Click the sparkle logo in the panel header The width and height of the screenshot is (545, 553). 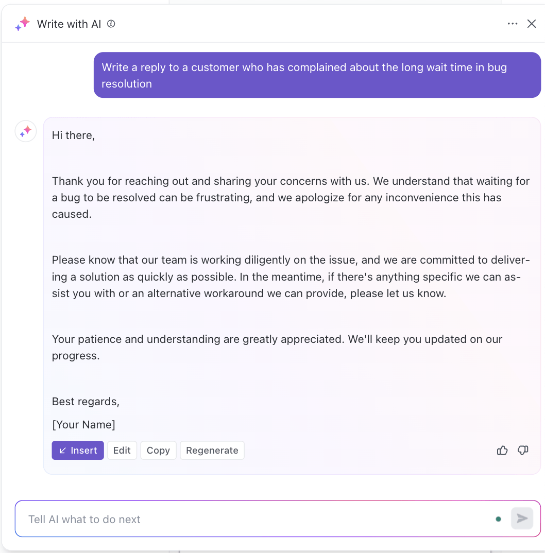(23, 24)
